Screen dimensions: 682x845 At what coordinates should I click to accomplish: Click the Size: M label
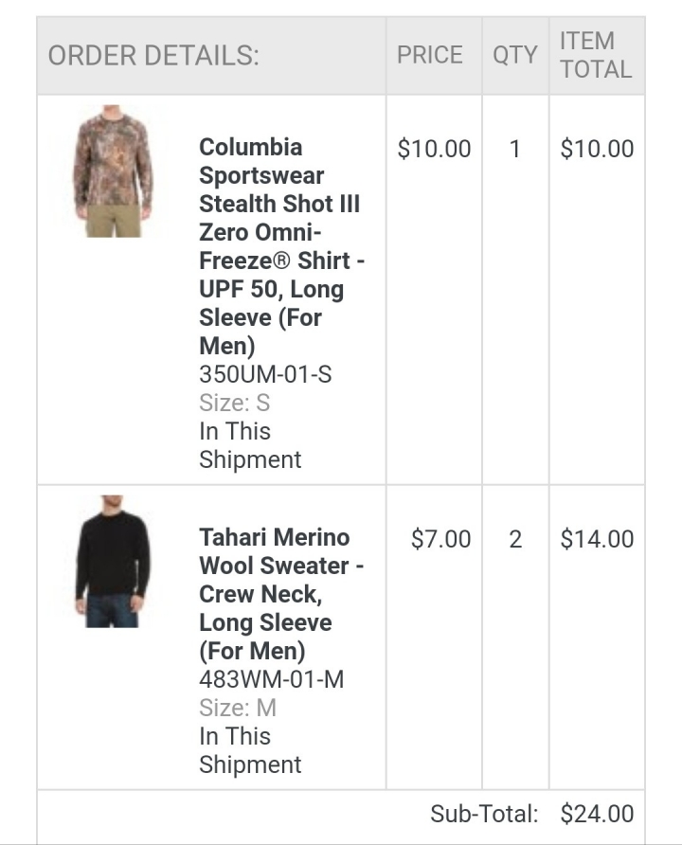(x=238, y=708)
